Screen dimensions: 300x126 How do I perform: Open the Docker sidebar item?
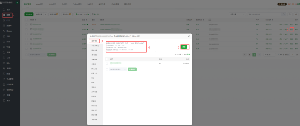point(9,31)
